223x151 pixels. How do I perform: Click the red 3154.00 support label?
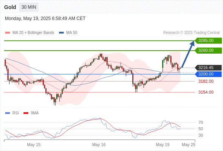point(206,92)
